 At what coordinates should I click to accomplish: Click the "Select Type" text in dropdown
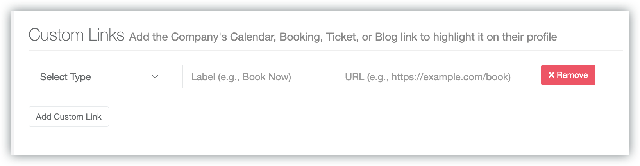pos(65,77)
